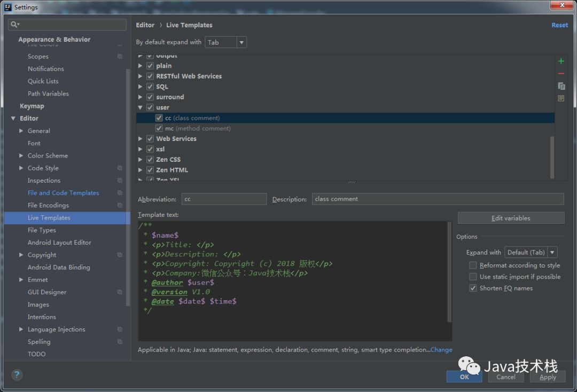Click the Editor breadcrumb

[145, 25]
